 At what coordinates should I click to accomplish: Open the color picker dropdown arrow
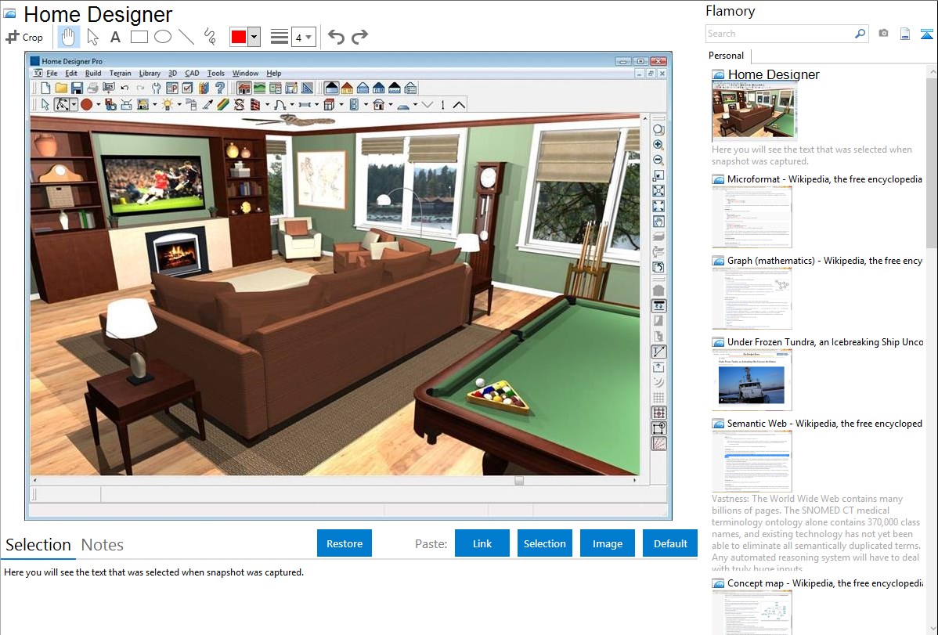pyautogui.click(x=254, y=37)
